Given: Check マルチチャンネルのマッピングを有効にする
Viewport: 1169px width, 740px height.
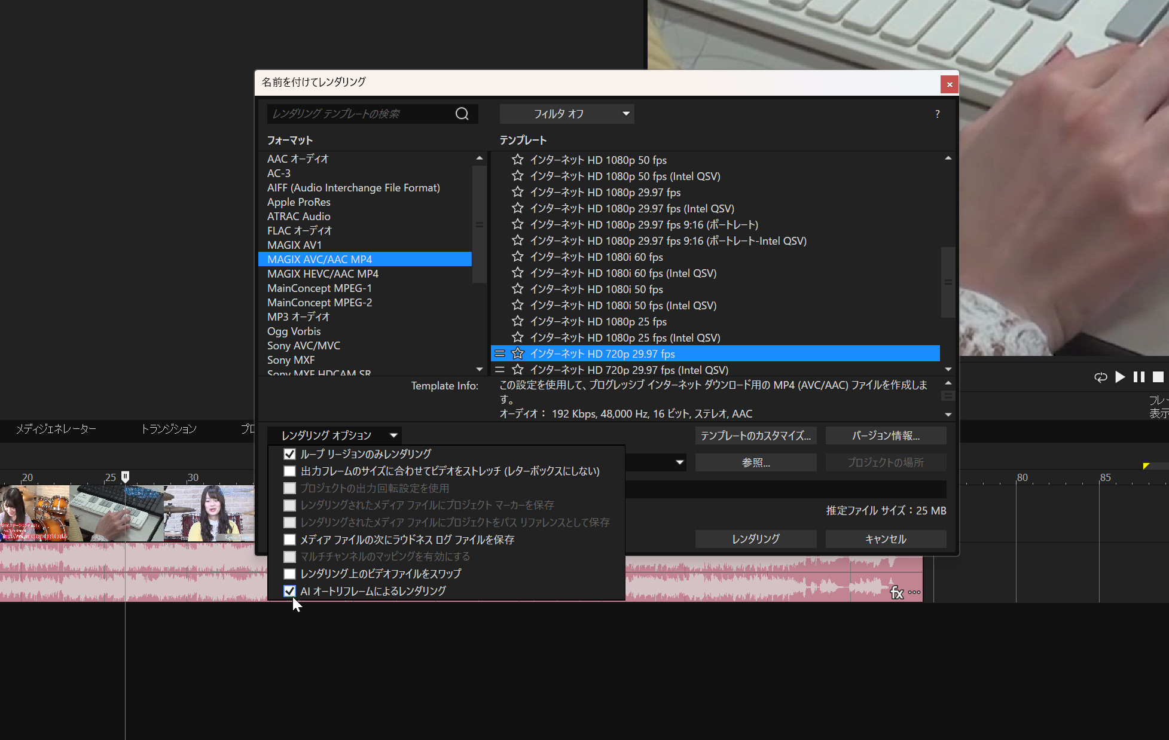Looking at the screenshot, I should tap(289, 556).
